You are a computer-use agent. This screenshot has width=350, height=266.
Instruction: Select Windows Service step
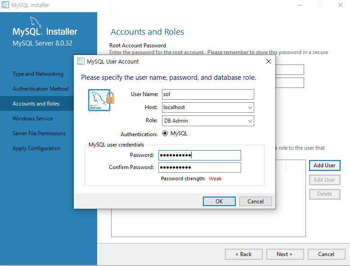[33, 119]
